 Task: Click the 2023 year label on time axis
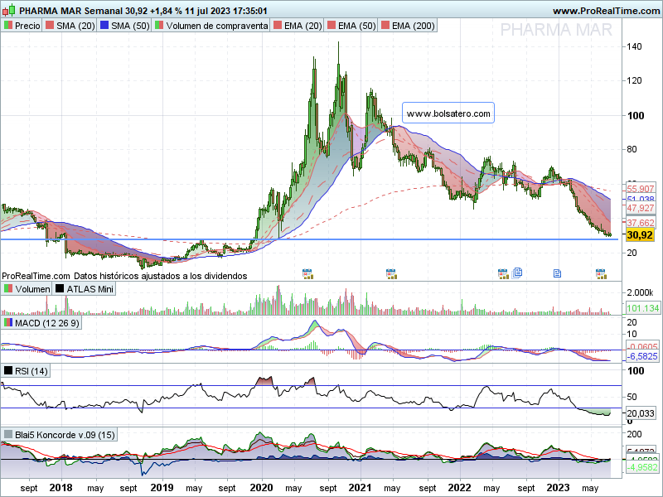point(558,488)
